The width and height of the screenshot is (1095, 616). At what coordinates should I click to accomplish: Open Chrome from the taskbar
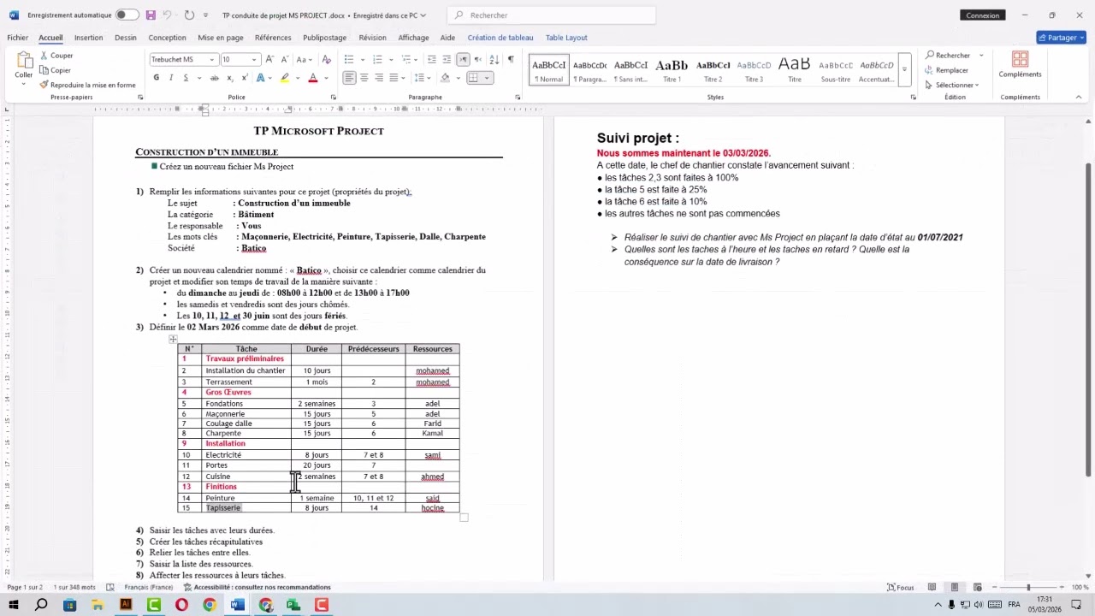[x=210, y=605]
